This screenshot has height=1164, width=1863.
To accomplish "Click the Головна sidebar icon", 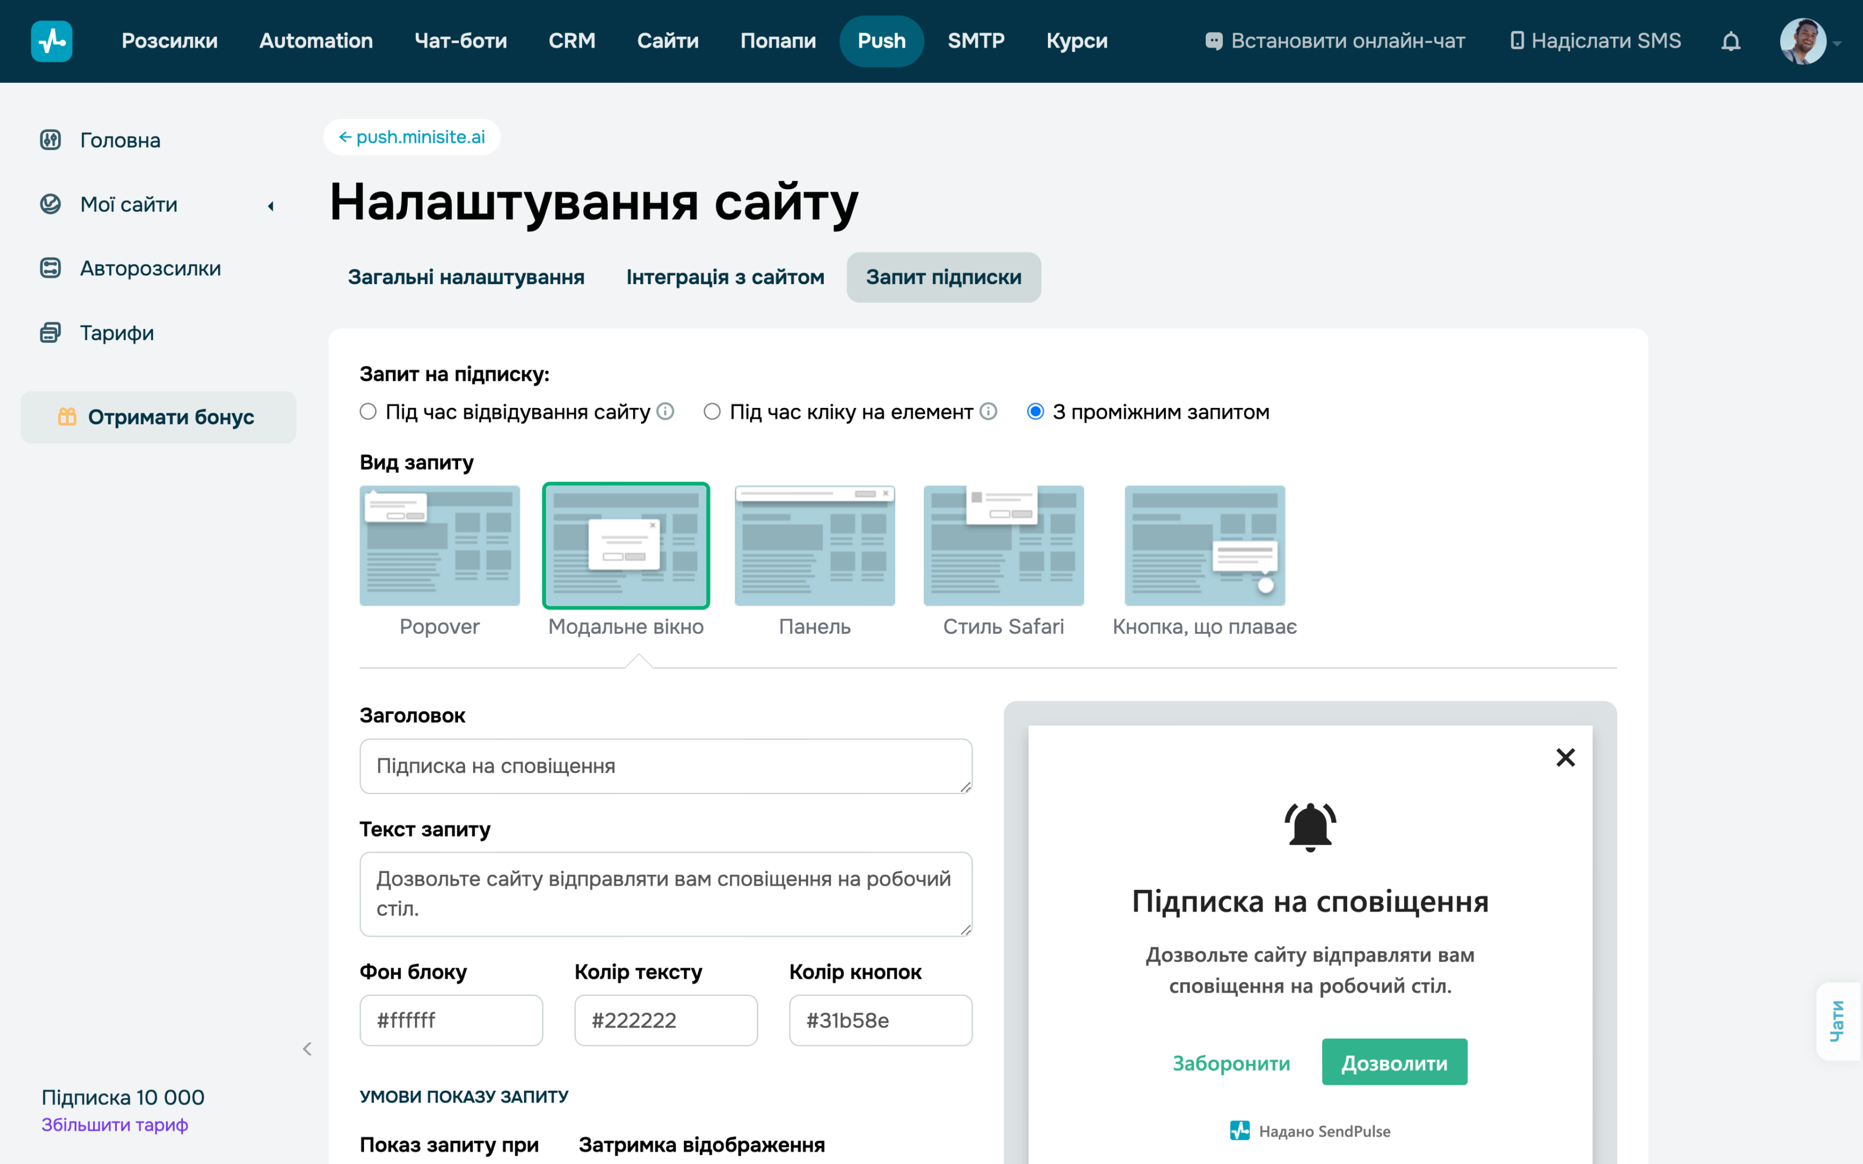I will [50, 140].
